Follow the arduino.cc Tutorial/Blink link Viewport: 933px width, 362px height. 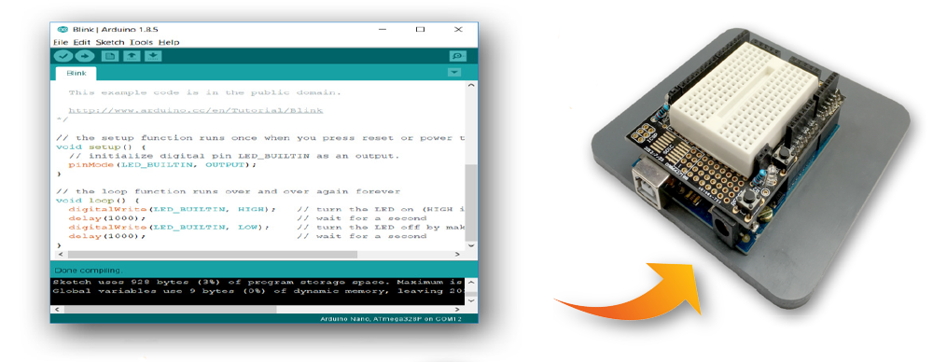pos(196,111)
